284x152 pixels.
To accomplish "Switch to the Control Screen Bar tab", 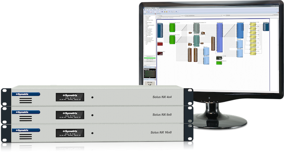I will [x=165, y=18].
